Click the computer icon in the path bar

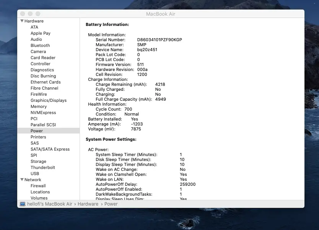click(23, 204)
